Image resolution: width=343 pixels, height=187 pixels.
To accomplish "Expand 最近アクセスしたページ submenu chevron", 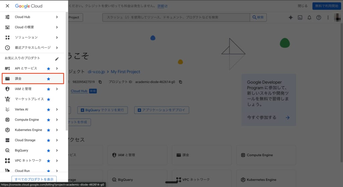I will point(57,48).
